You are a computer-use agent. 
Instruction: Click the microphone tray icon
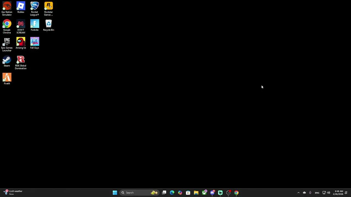pyautogui.click(x=310, y=193)
